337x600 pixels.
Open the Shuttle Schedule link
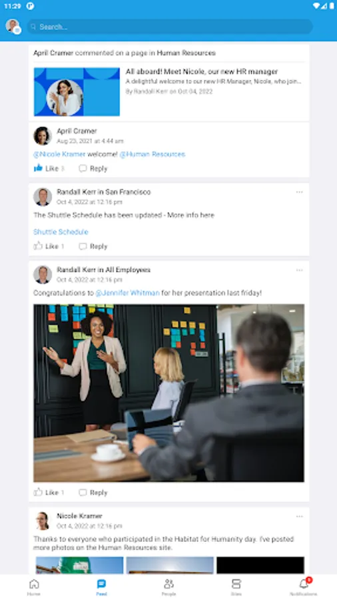[x=61, y=231]
